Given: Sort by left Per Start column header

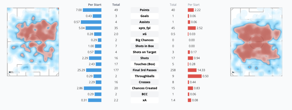Looking at the screenshot, I should [95, 5].
